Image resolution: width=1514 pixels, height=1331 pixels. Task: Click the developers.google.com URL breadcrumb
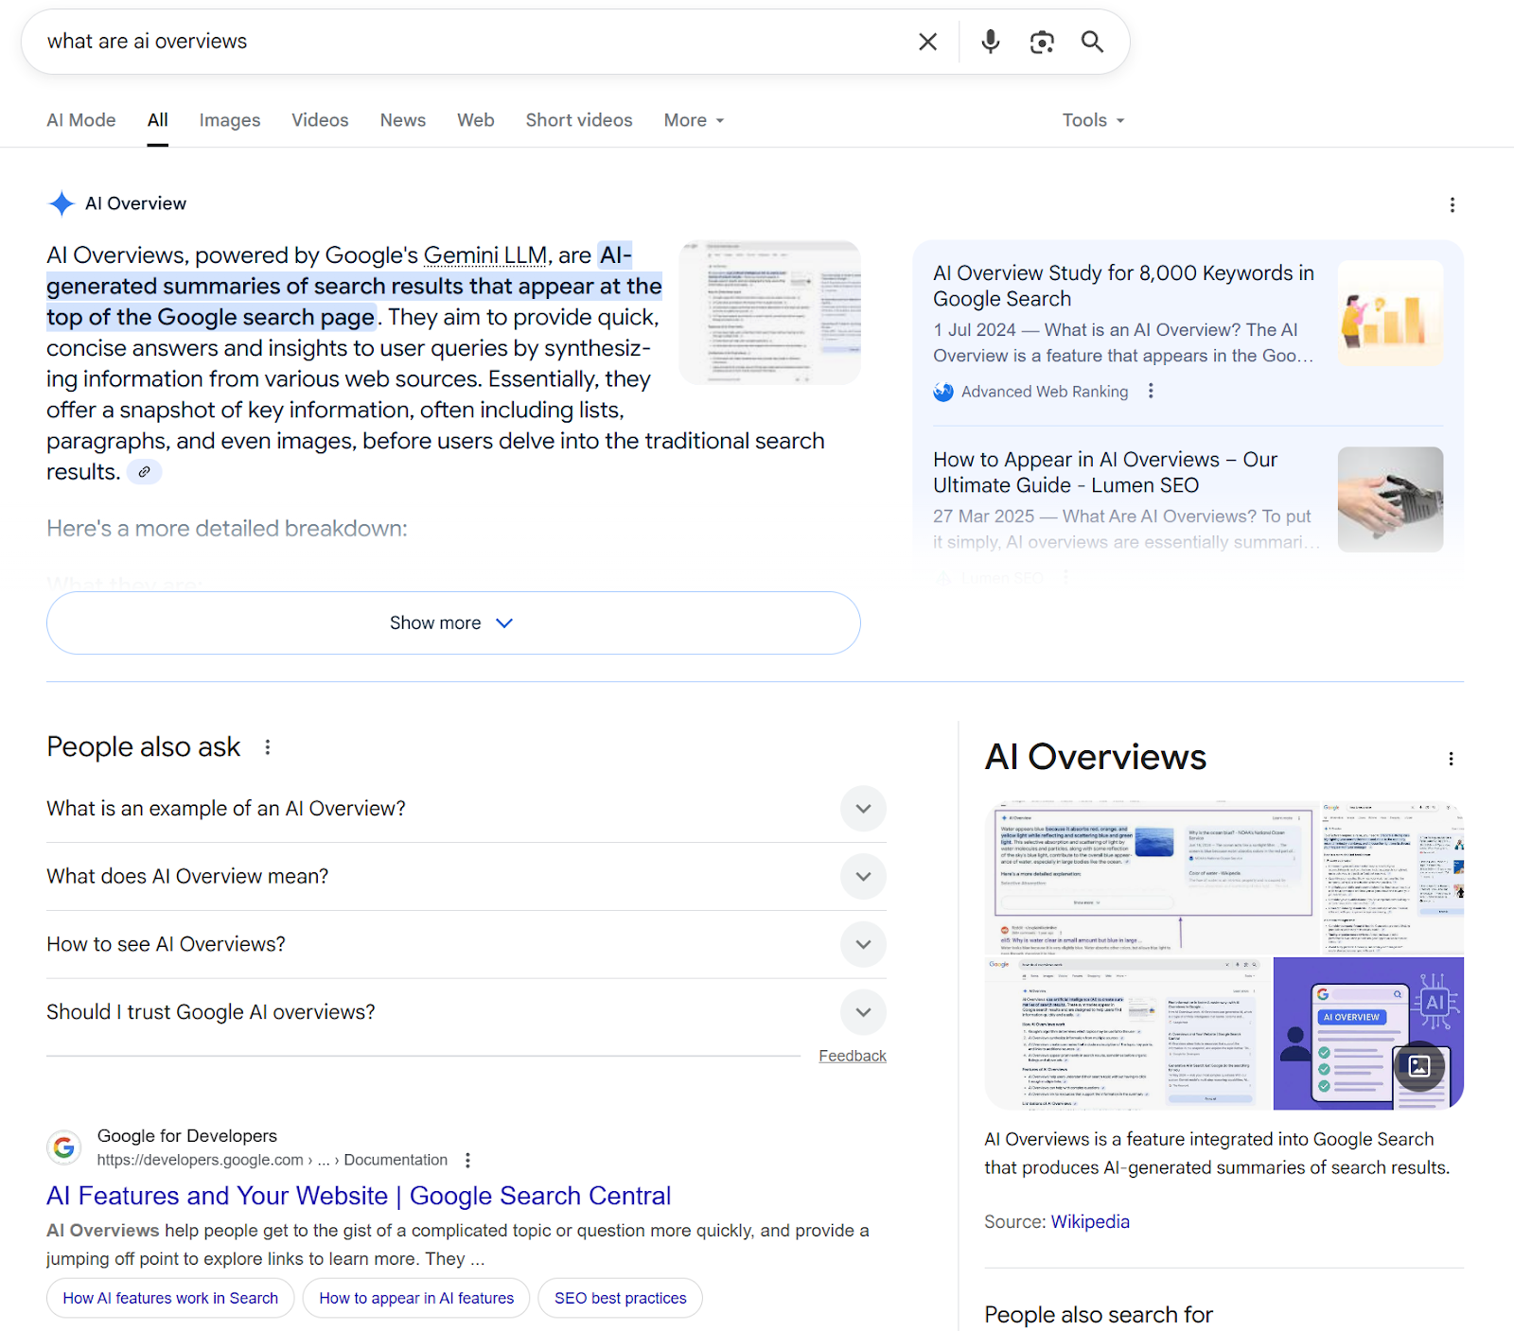(273, 1160)
